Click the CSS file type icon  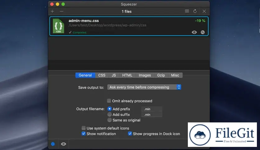point(58,26)
